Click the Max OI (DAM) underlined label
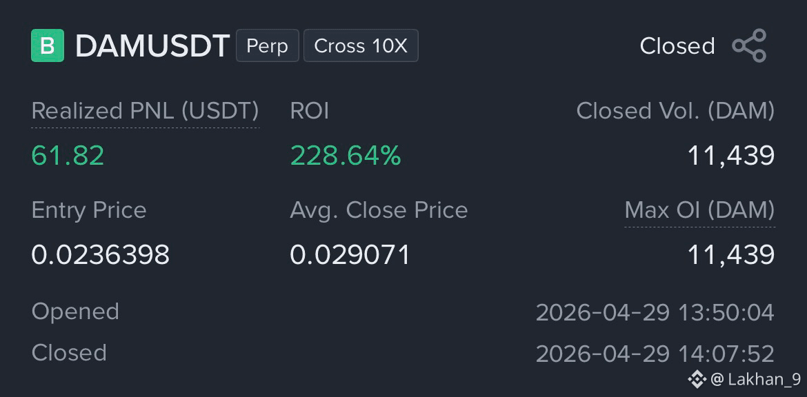 [699, 210]
